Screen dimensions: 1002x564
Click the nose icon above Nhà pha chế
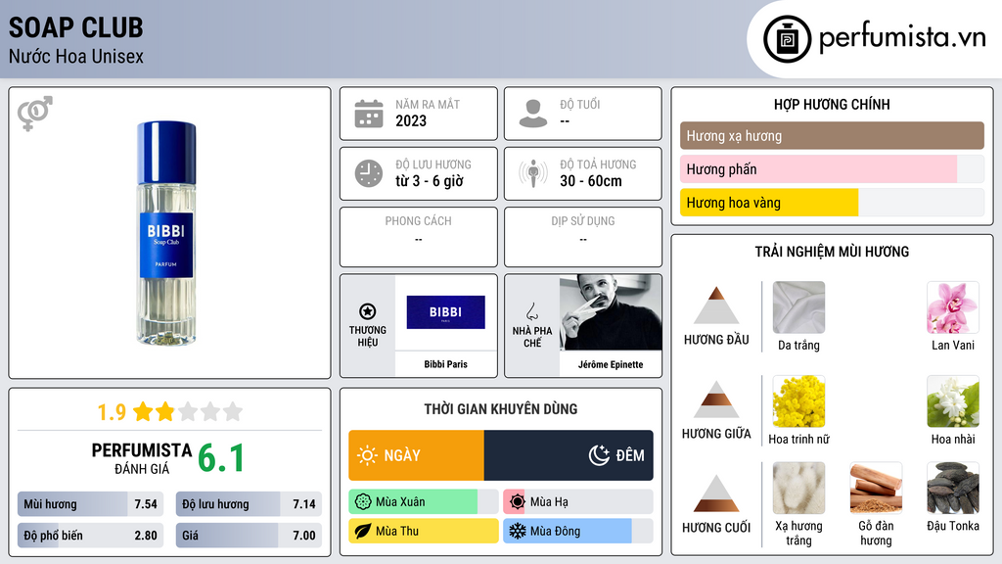pyautogui.click(x=531, y=311)
